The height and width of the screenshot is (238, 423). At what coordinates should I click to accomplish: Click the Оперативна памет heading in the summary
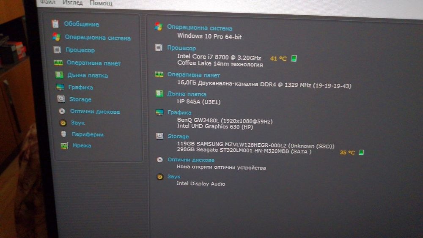194,75
